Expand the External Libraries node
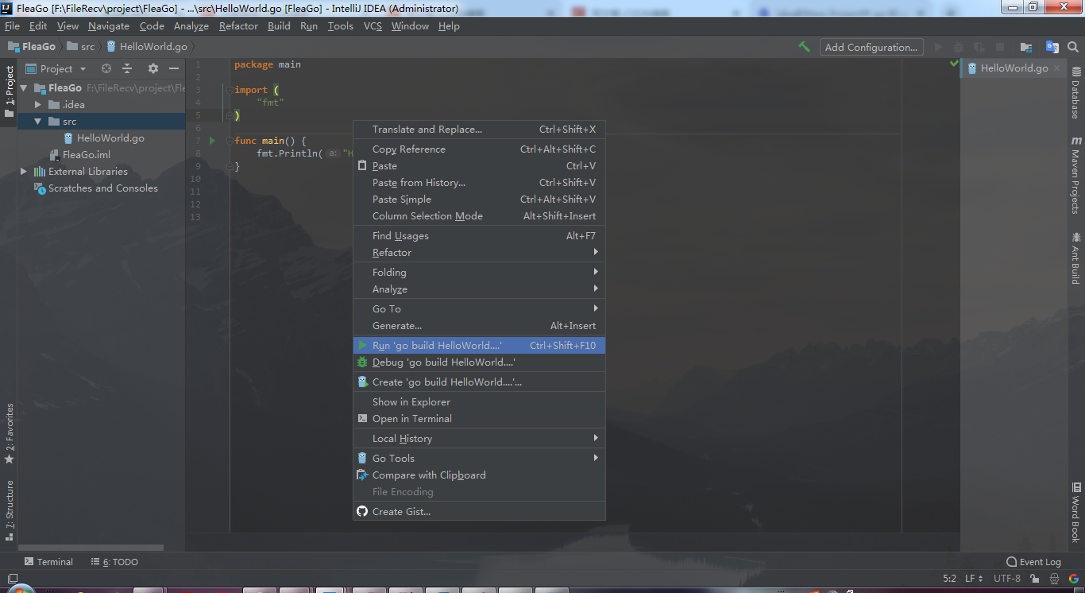The image size is (1085, 593). 23,171
